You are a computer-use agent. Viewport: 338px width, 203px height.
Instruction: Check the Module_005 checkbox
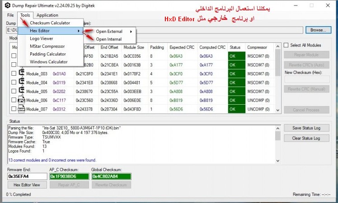click(x=14, y=91)
